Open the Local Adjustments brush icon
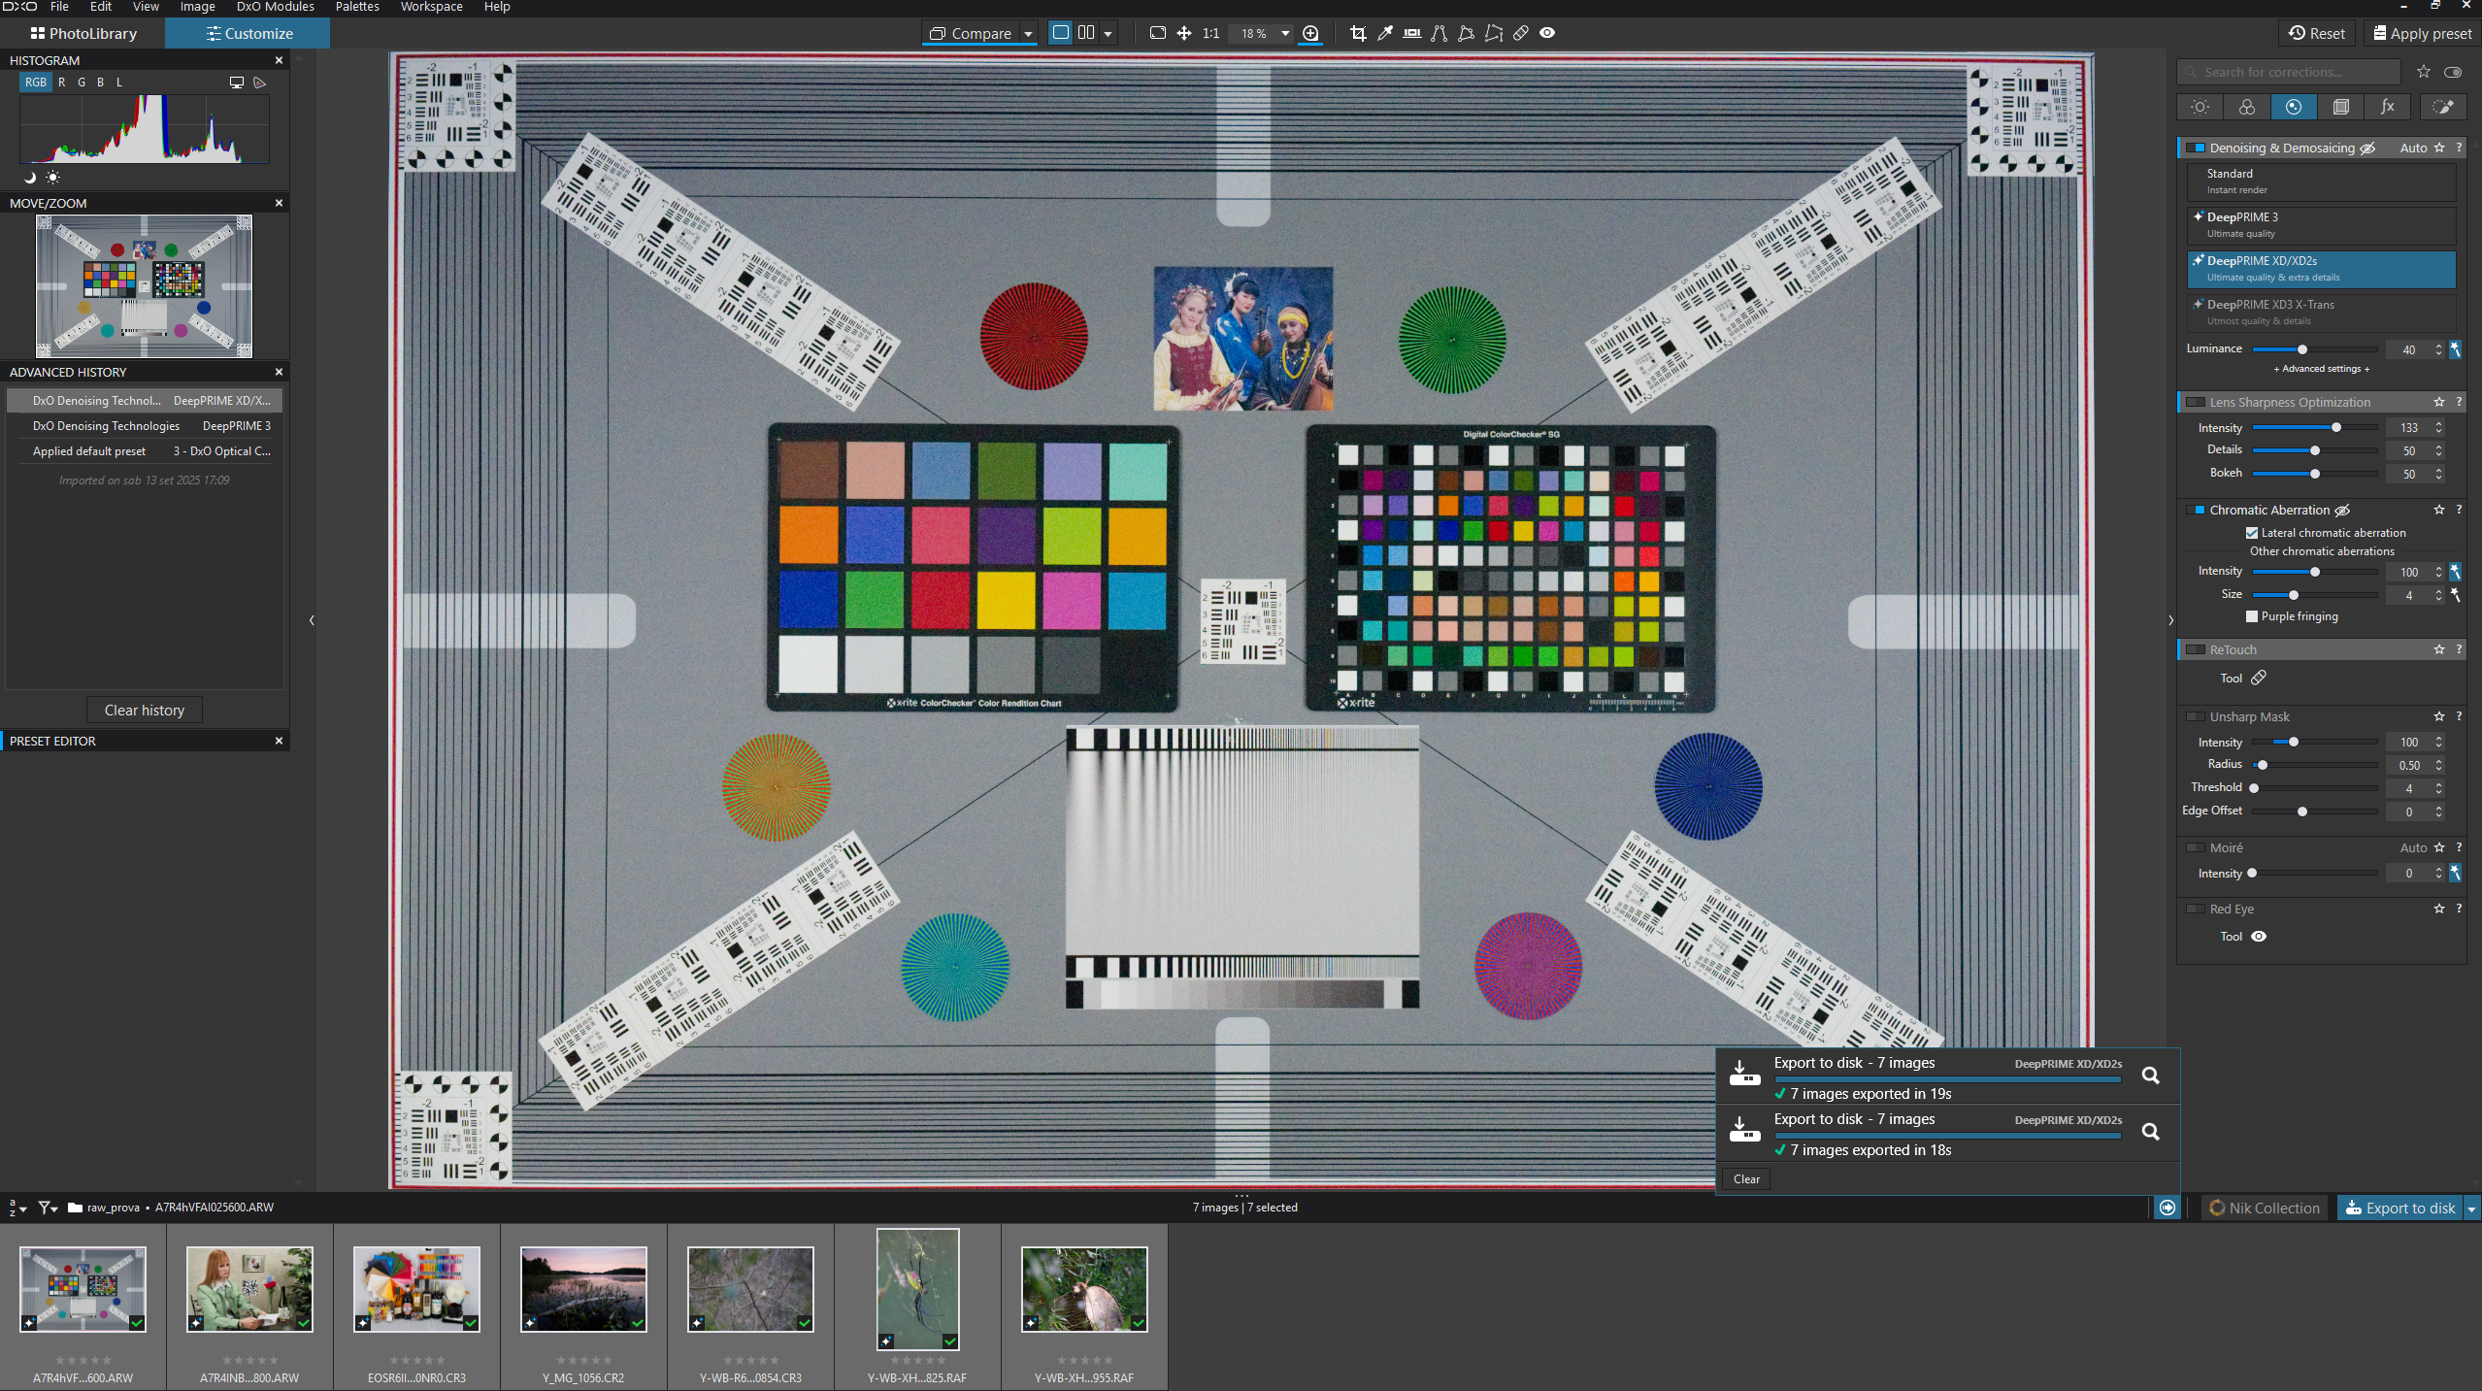Viewport: 2482px width, 1391px height. tap(2442, 107)
